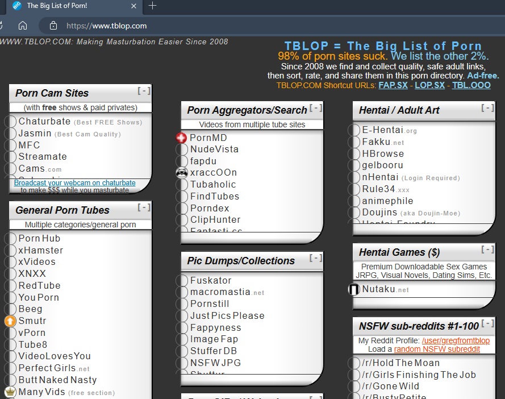Open the macromastia.net link

pyautogui.click(x=227, y=292)
